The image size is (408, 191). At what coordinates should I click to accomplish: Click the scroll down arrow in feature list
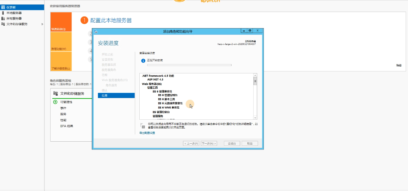tap(255, 118)
